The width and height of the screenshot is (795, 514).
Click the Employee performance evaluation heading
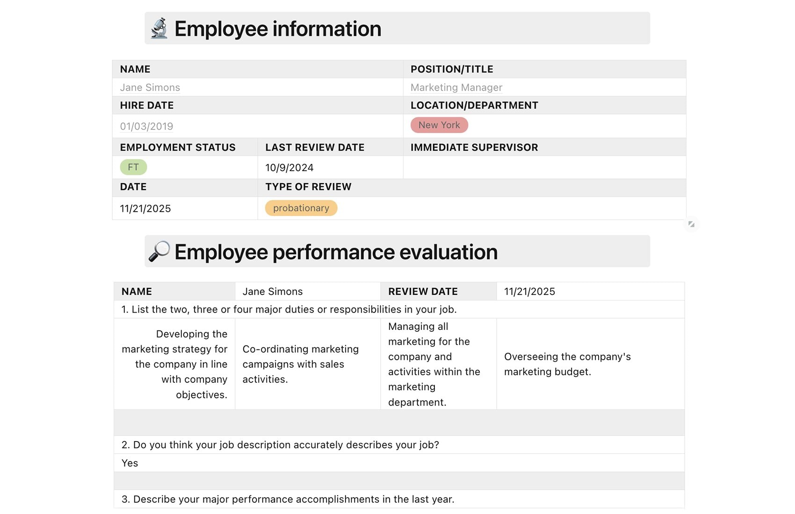click(x=336, y=251)
